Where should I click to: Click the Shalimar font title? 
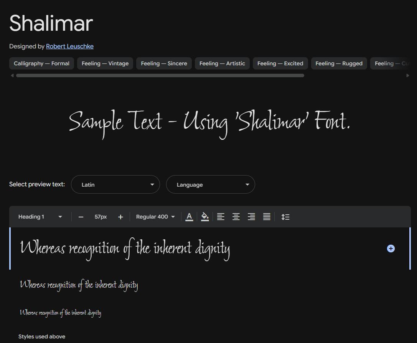51,23
